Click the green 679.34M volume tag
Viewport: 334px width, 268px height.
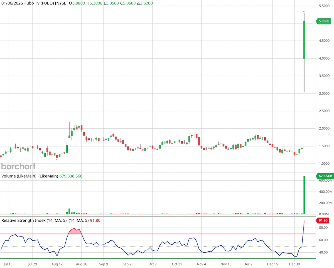pos(325,176)
